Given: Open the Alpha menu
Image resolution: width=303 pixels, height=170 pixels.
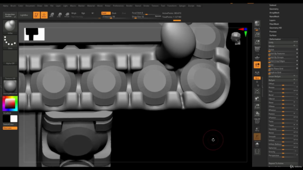Looking at the screenshot, I should [x=5, y=6].
